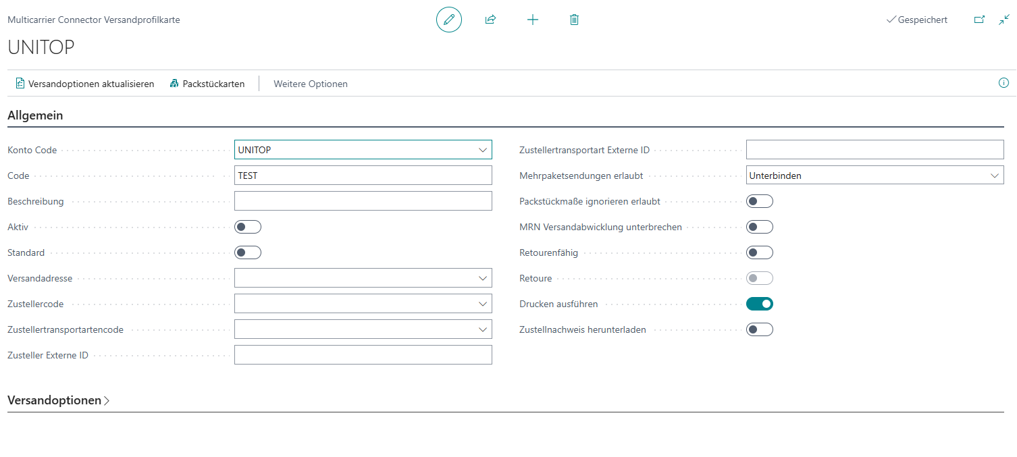Turn off Drucken ausführen toggle

[x=760, y=304]
